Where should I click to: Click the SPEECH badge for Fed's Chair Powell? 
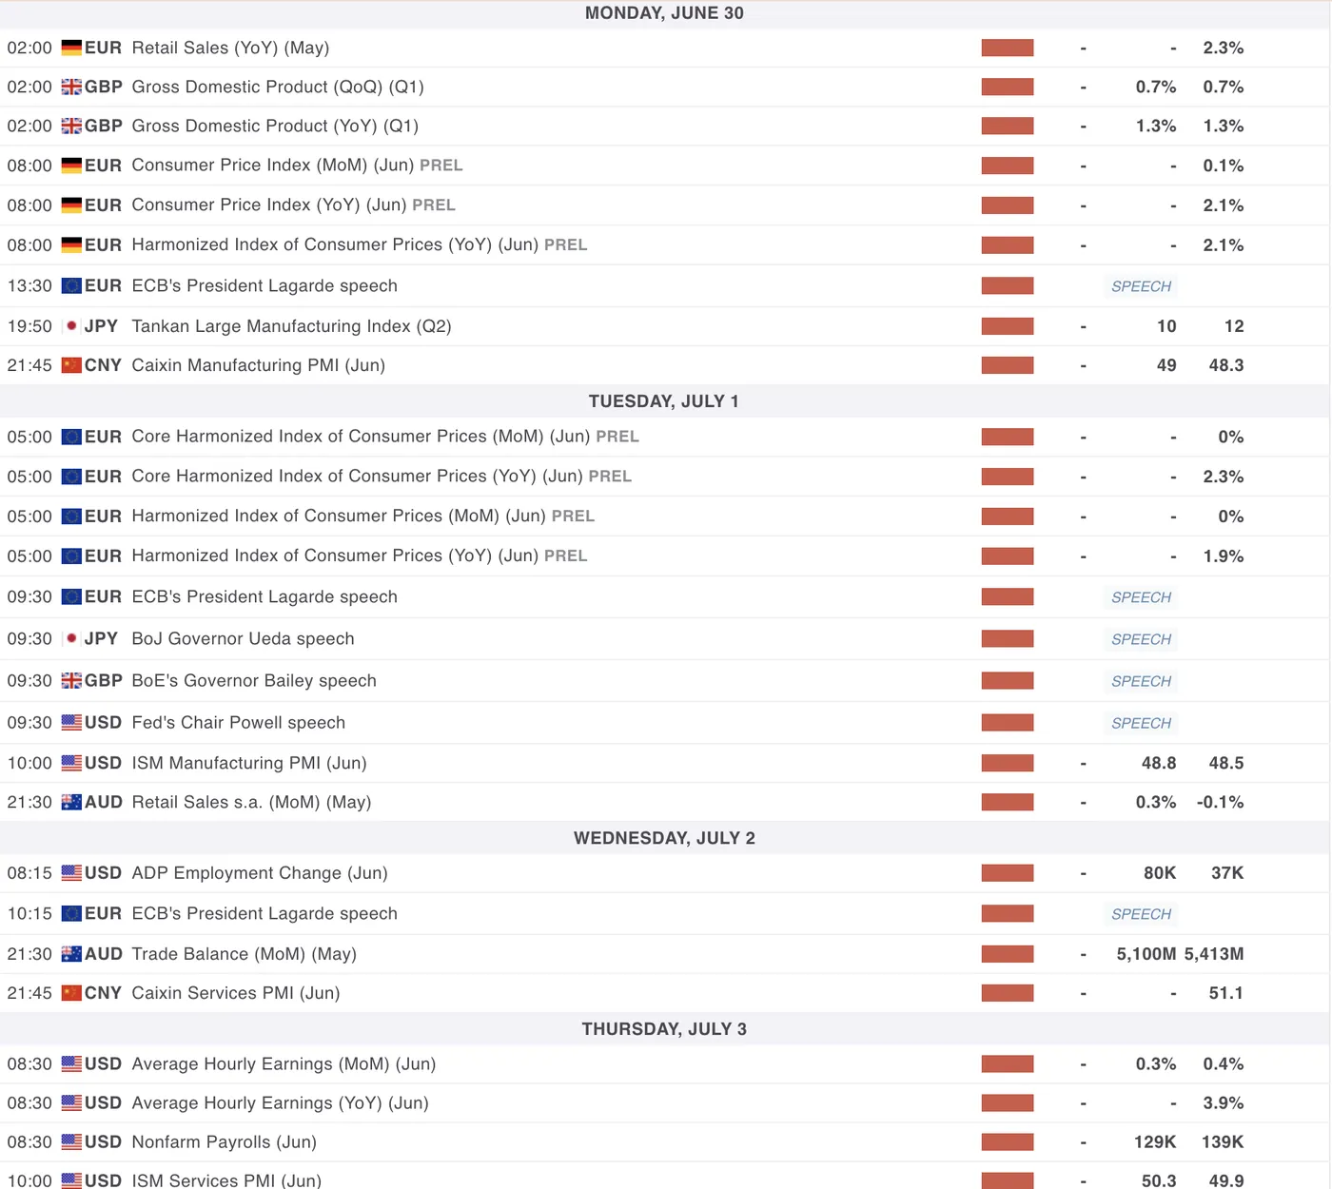click(1141, 723)
